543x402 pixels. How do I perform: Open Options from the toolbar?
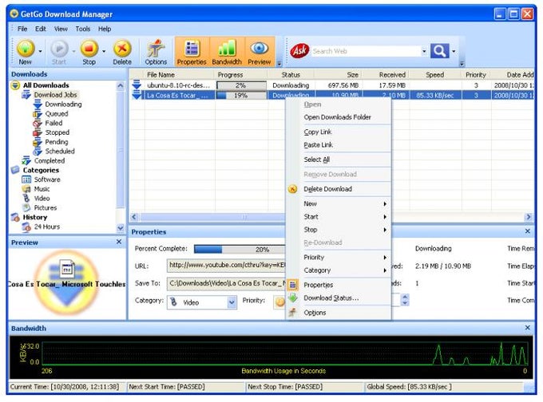point(156,52)
